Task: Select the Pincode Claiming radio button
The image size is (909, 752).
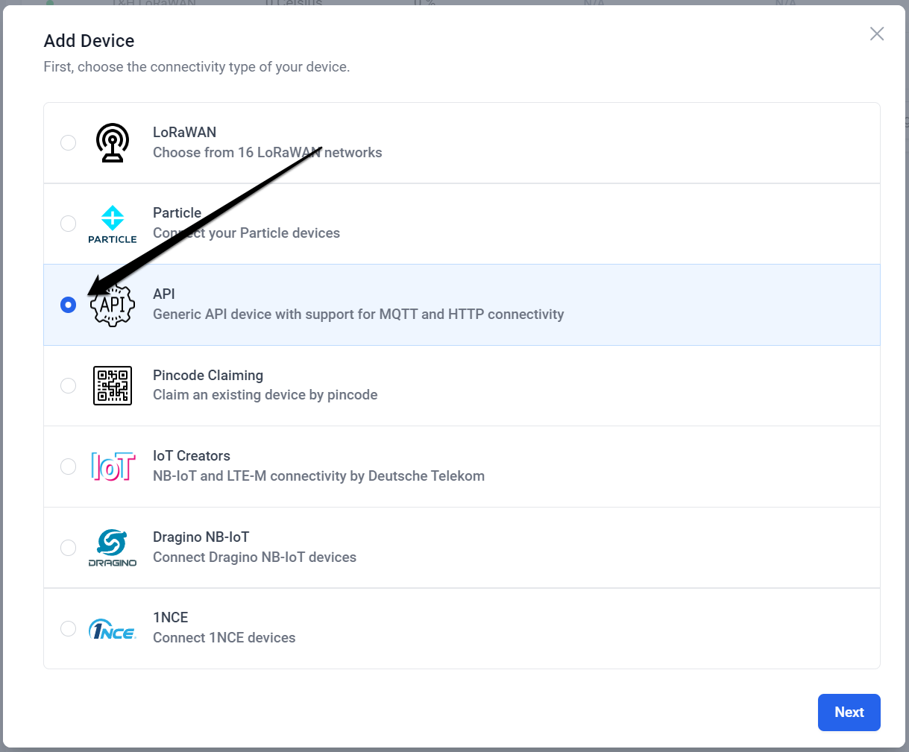Action: 68,385
